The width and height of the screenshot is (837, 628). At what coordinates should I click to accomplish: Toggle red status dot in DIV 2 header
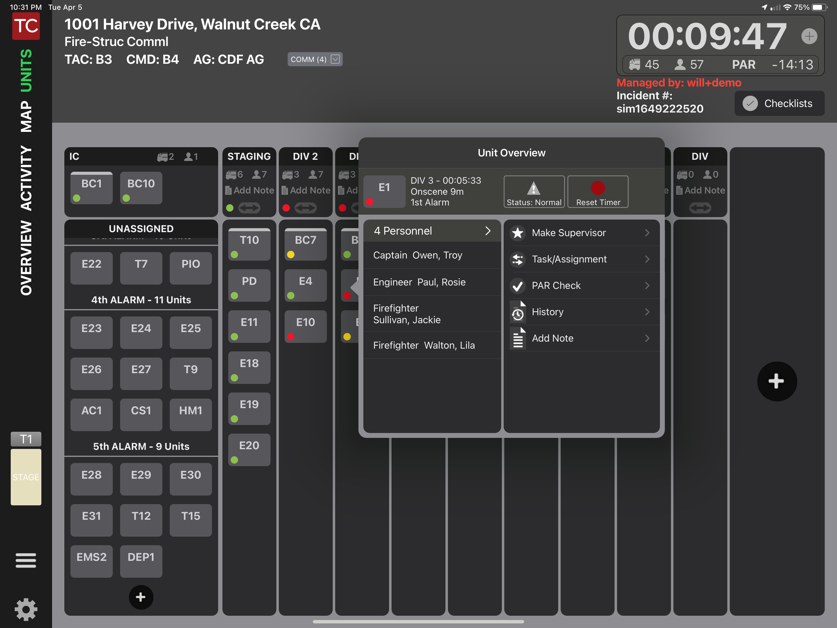click(286, 208)
